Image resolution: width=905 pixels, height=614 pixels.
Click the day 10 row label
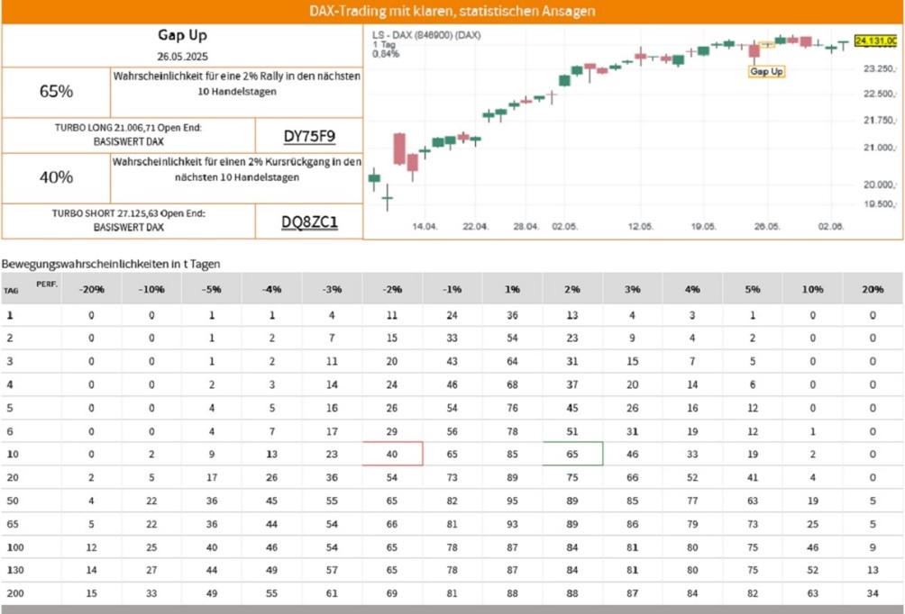(13, 455)
